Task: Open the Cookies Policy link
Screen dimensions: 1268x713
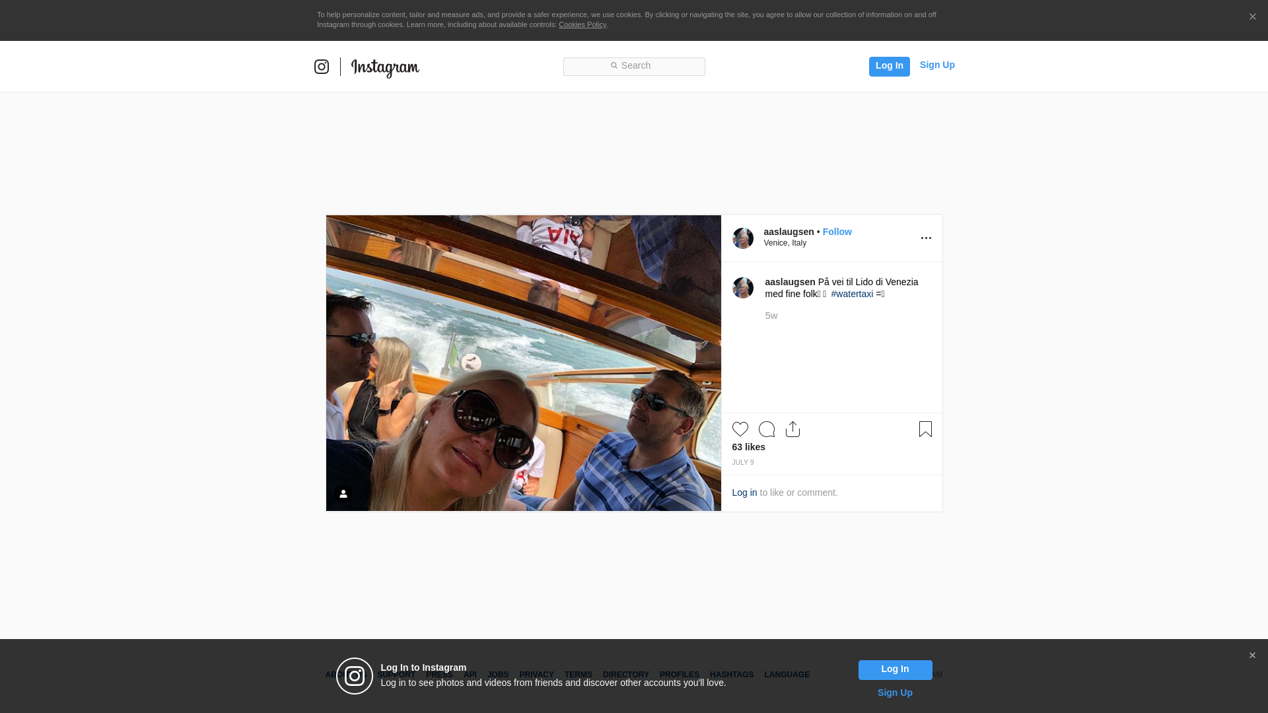Action: (x=582, y=24)
